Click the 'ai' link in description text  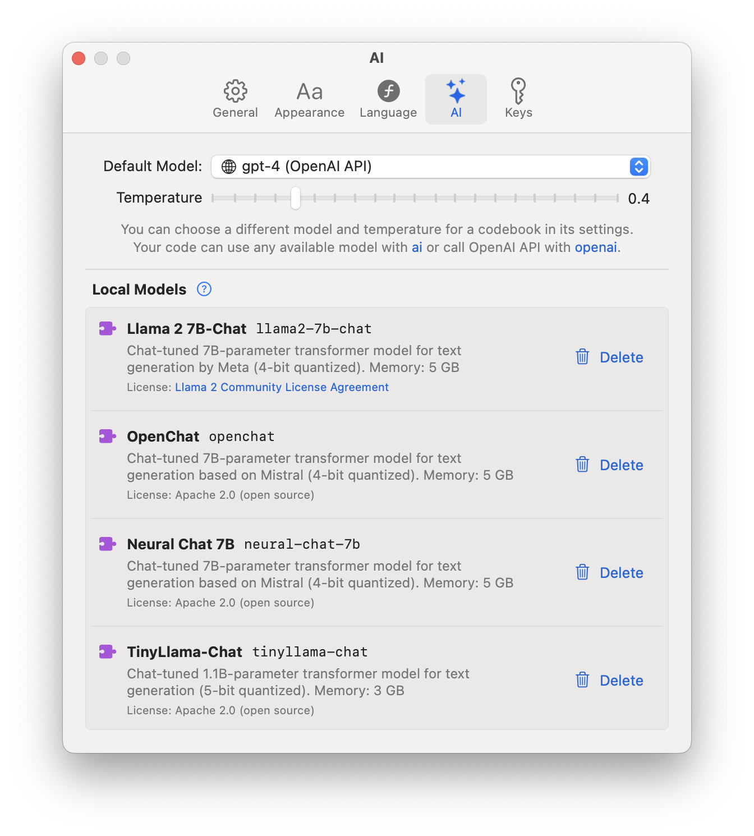coord(417,247)
